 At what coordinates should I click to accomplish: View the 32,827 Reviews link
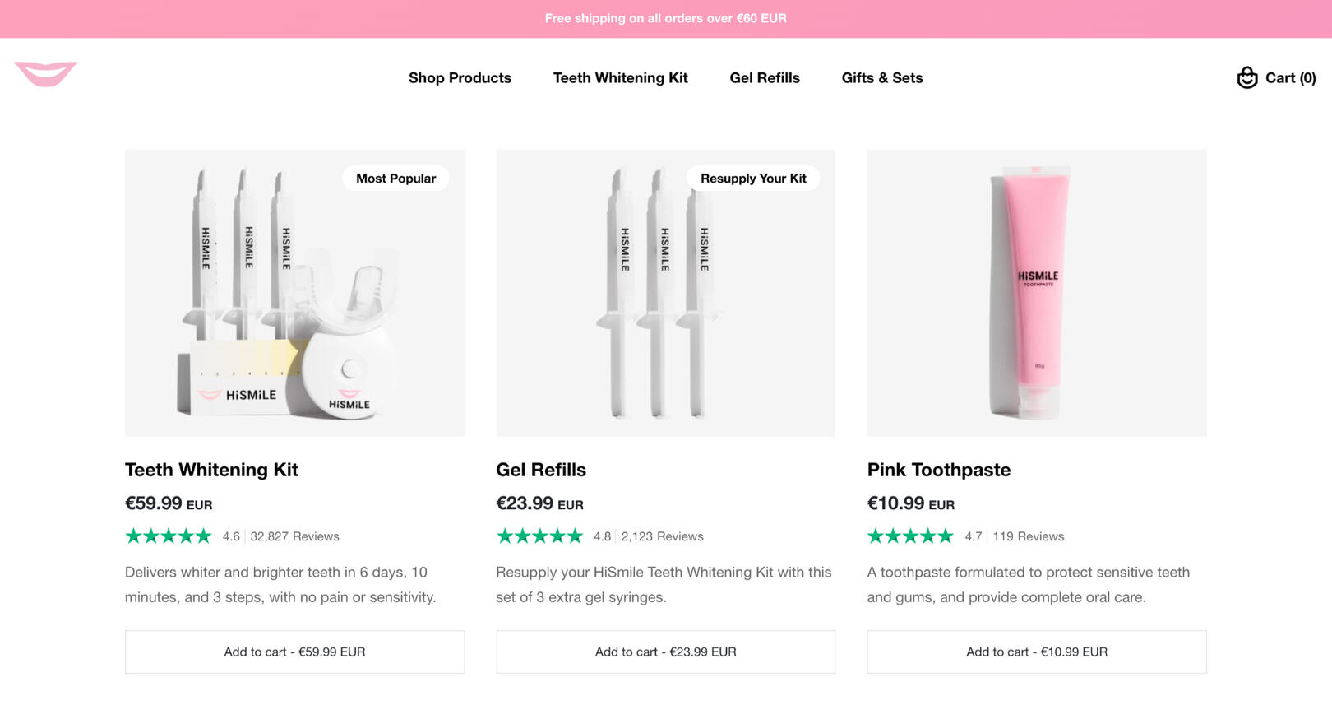tap(294, 536)
